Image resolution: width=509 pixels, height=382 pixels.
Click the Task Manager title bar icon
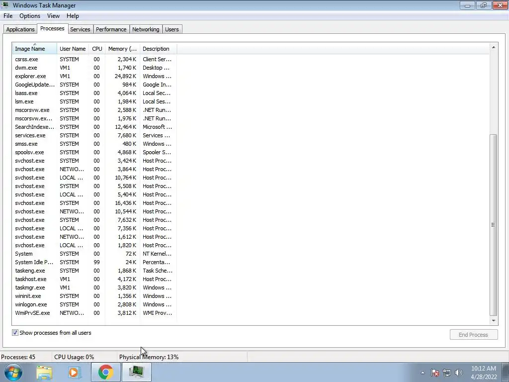click(5, 5)
